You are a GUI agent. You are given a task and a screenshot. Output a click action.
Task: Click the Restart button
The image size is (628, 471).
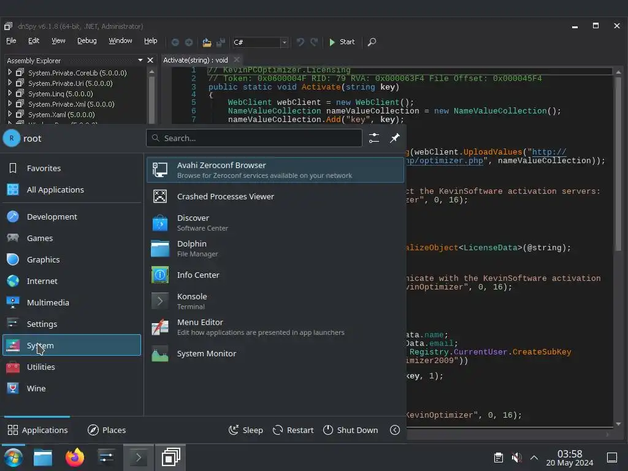pos(293,430)
